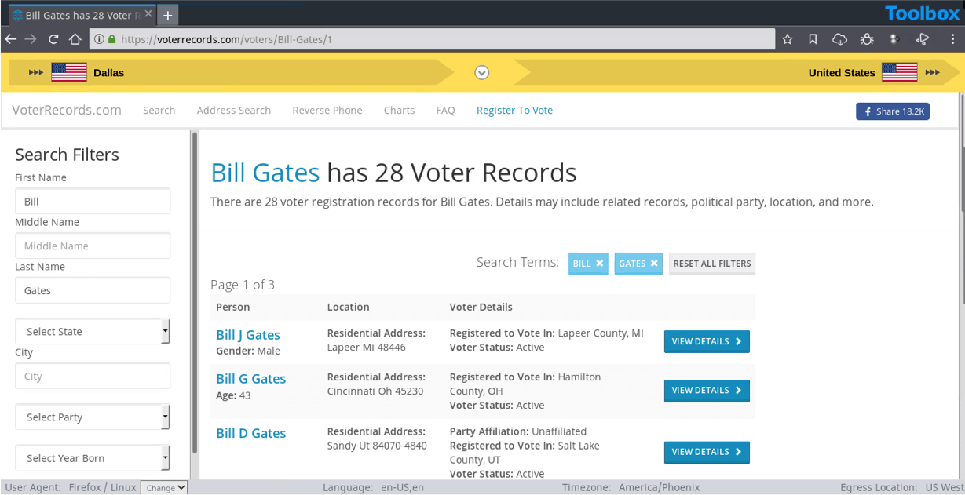
Task: Click the Timezone 'America/Phoenix' status text
Action: pos(659,487)
